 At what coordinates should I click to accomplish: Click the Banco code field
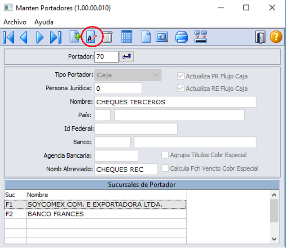tap(113, 142)
